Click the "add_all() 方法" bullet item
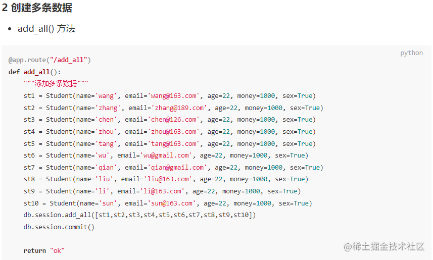 (46, 29)
